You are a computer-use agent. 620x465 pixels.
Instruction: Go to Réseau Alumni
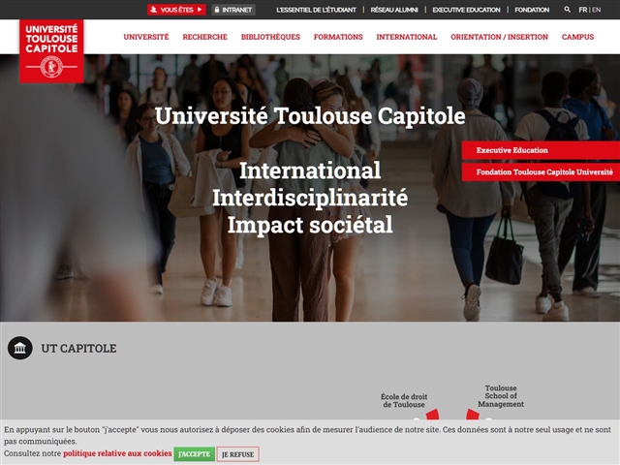coord(394,10)
